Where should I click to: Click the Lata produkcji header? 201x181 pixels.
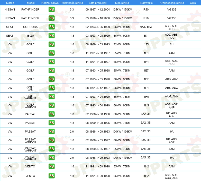(98, 3)
